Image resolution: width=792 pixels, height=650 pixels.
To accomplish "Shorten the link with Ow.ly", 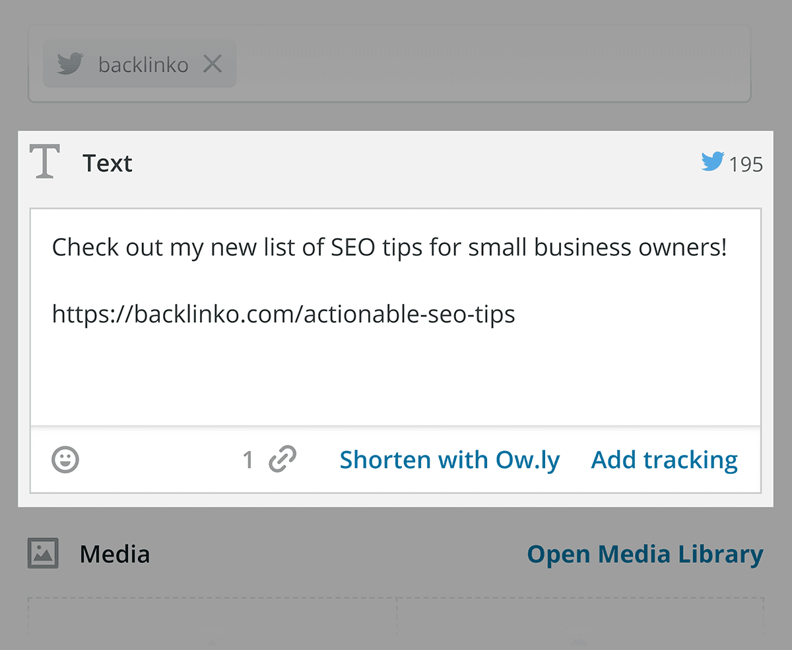I will point(449,459).
